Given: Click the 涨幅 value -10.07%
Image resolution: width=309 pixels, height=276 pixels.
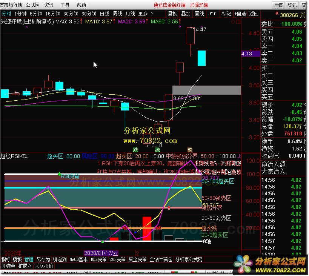Looking at the screenshot, I should coord(292,119).
